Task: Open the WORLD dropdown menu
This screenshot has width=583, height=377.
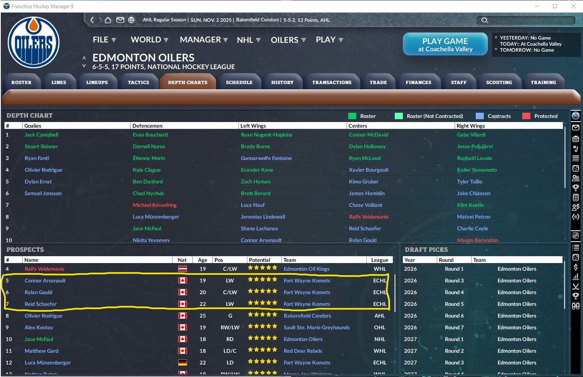Action: pyautogui.click(x=149, y=40)
